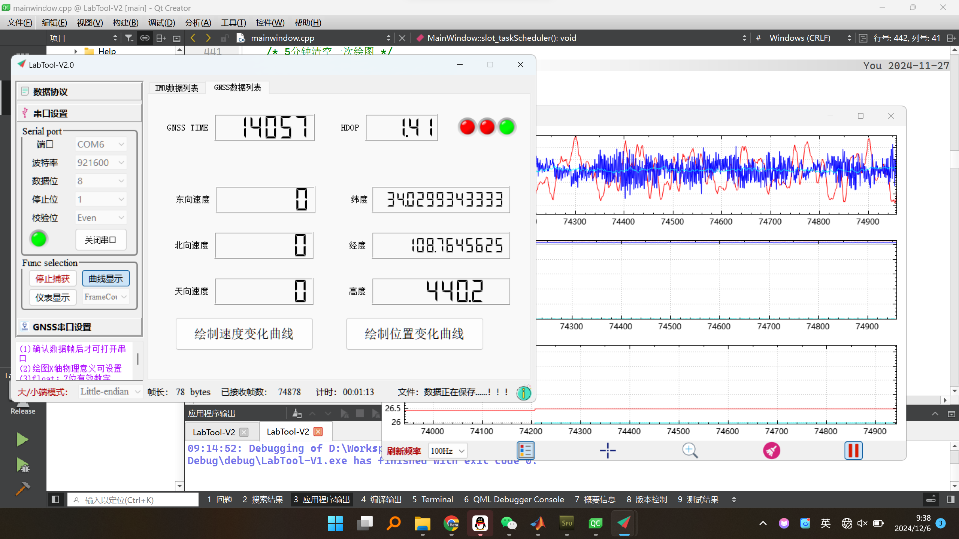Open MATLAB from the taskbar
This screenshot has height=539, width=959.
click(538, 523)
